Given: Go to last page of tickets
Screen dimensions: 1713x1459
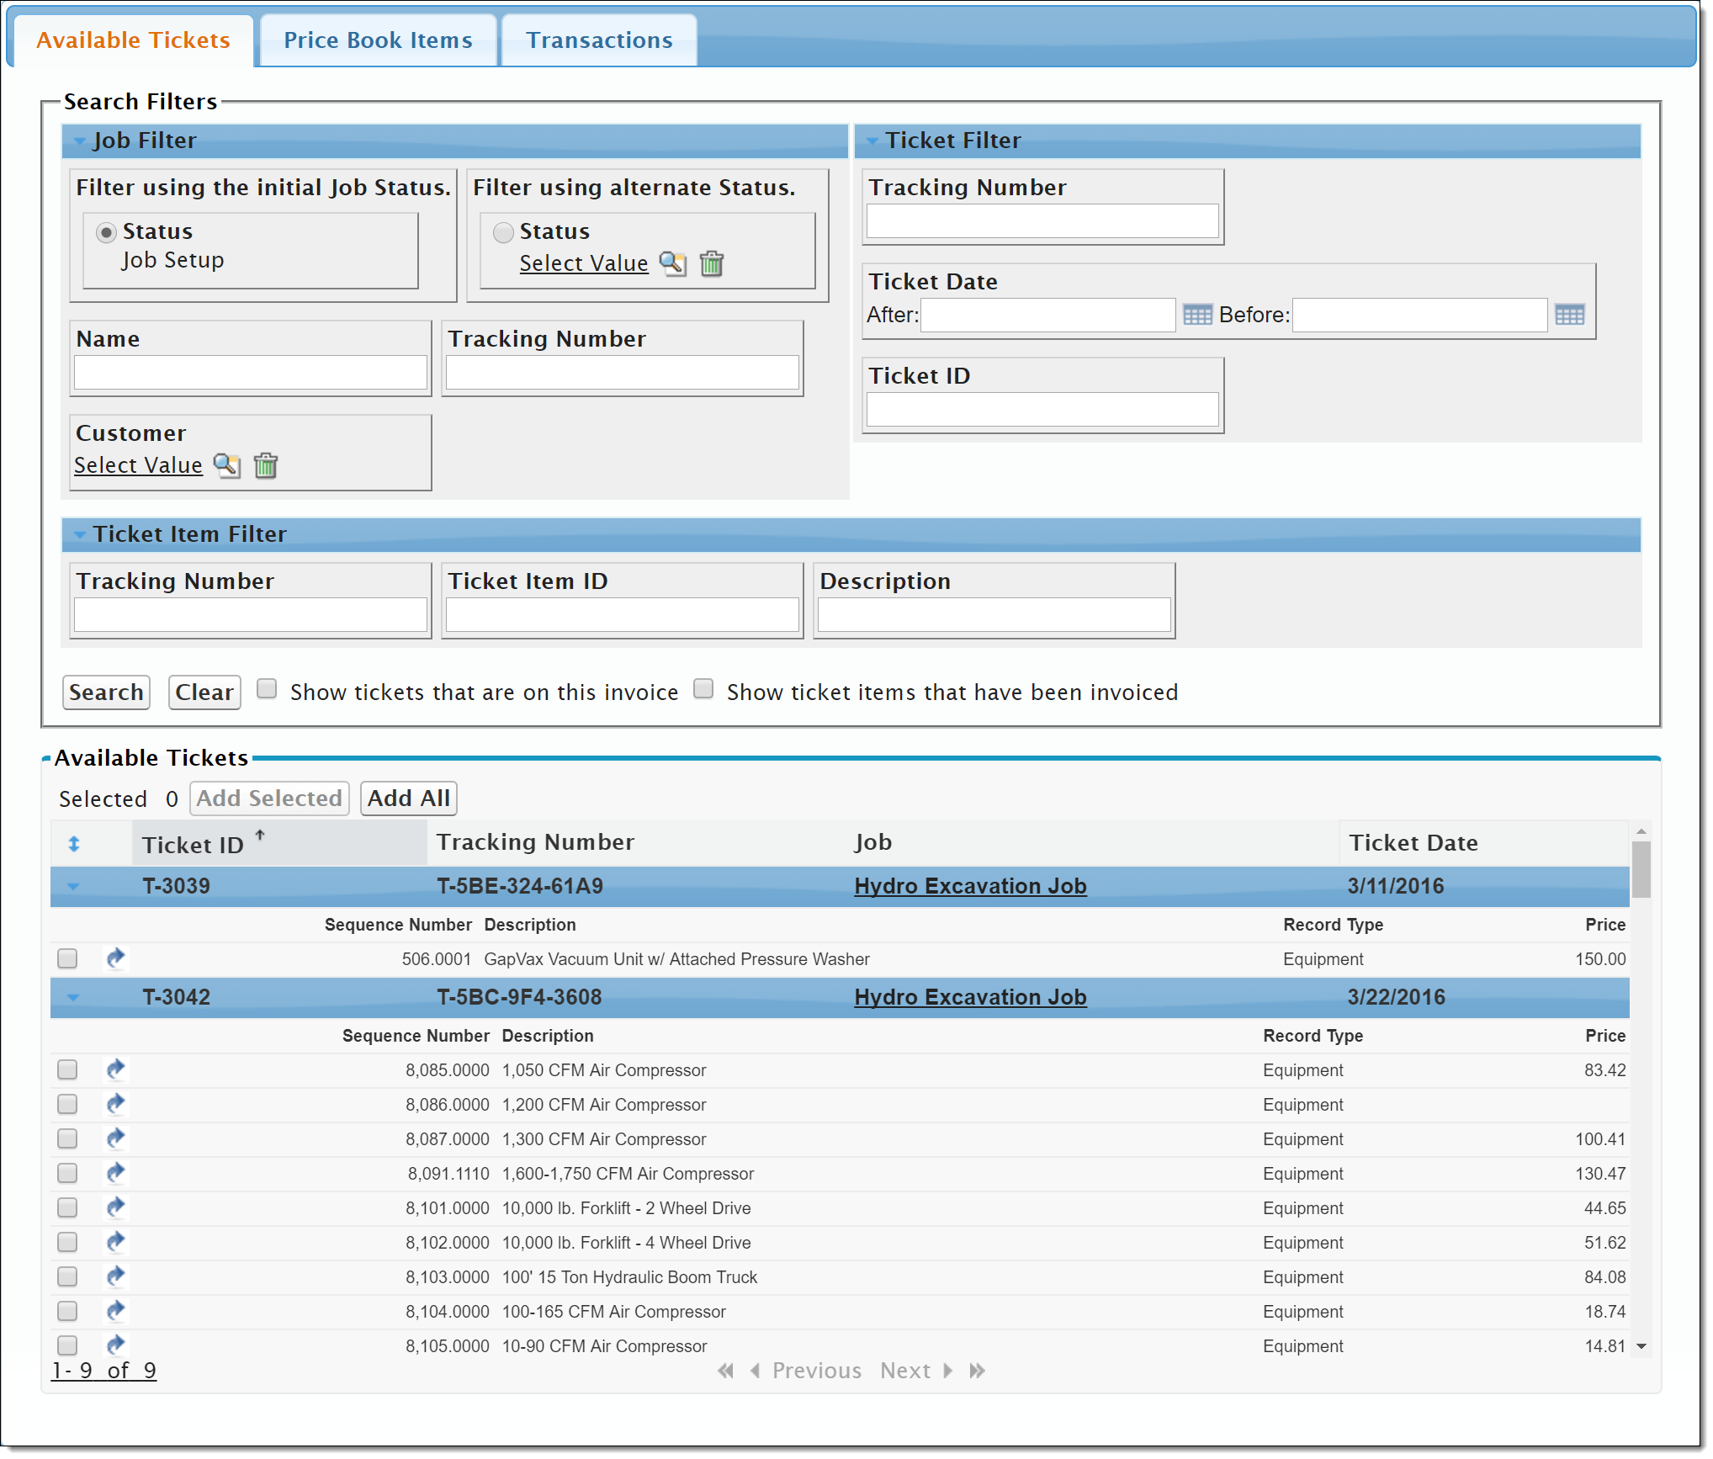Looking at the screenshot, I should (977, 1371).
